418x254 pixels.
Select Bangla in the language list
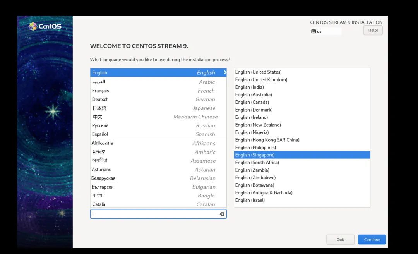158,196
